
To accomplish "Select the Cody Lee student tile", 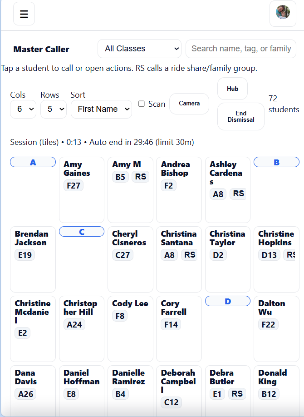I will [x=130, y=328].
